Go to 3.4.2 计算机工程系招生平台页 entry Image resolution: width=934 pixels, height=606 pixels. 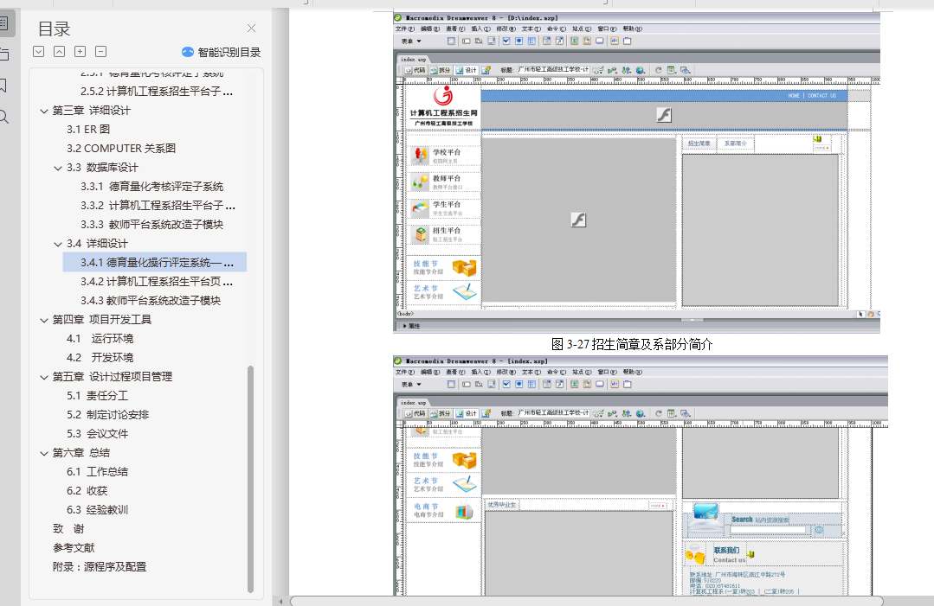pyautogui.click(x=157, y=282)
